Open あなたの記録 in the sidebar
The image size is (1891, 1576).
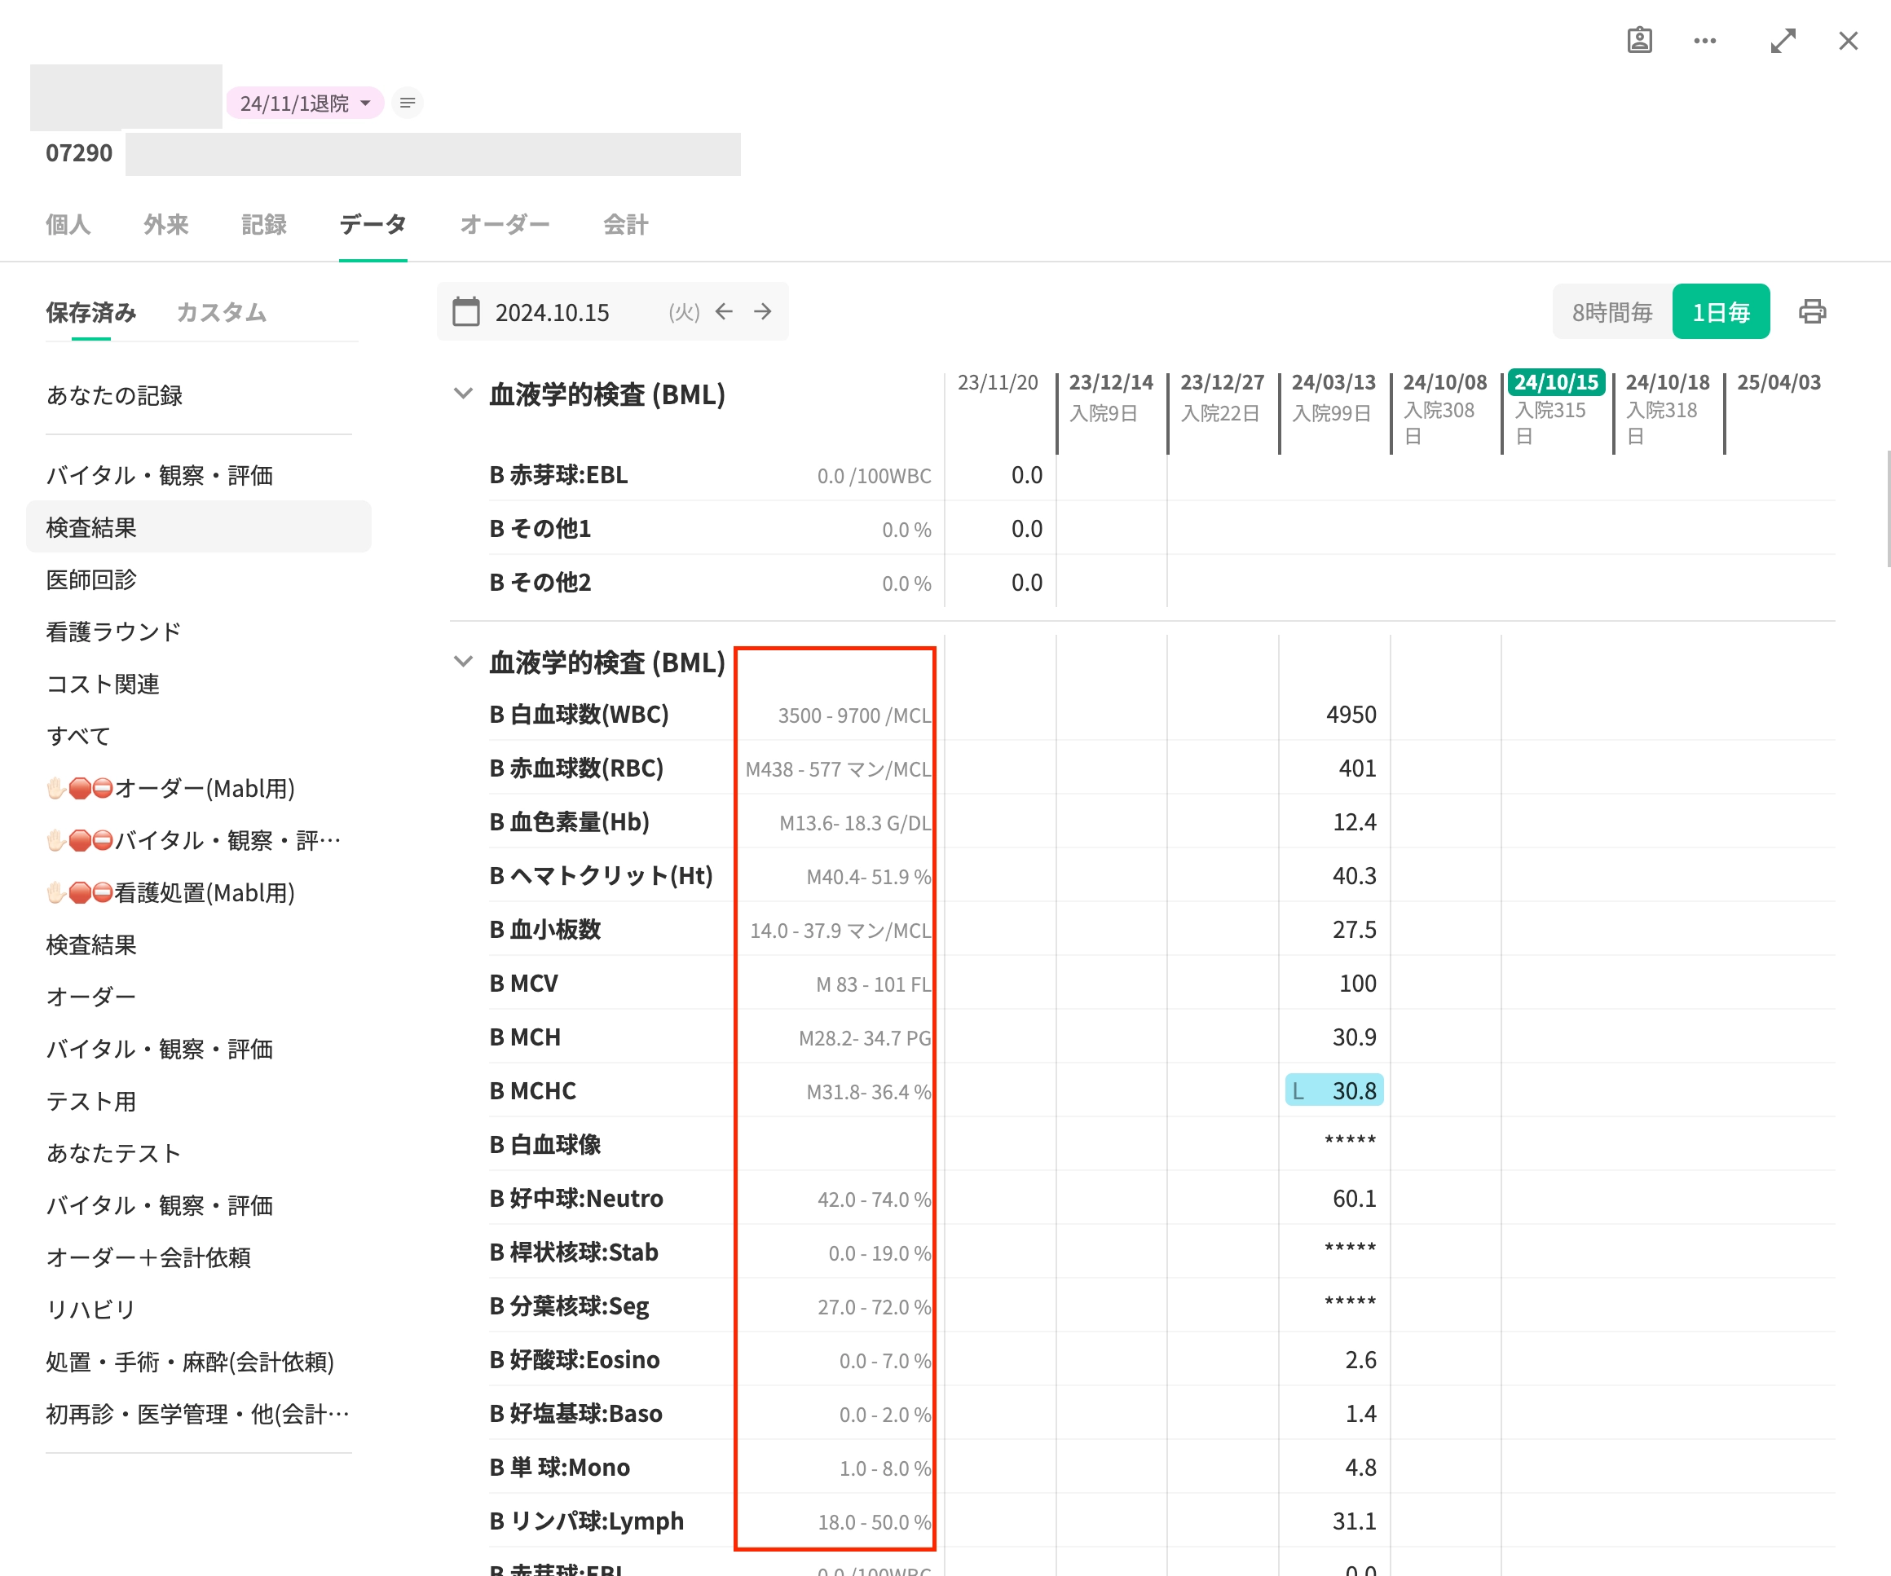(x=114, y=395)
